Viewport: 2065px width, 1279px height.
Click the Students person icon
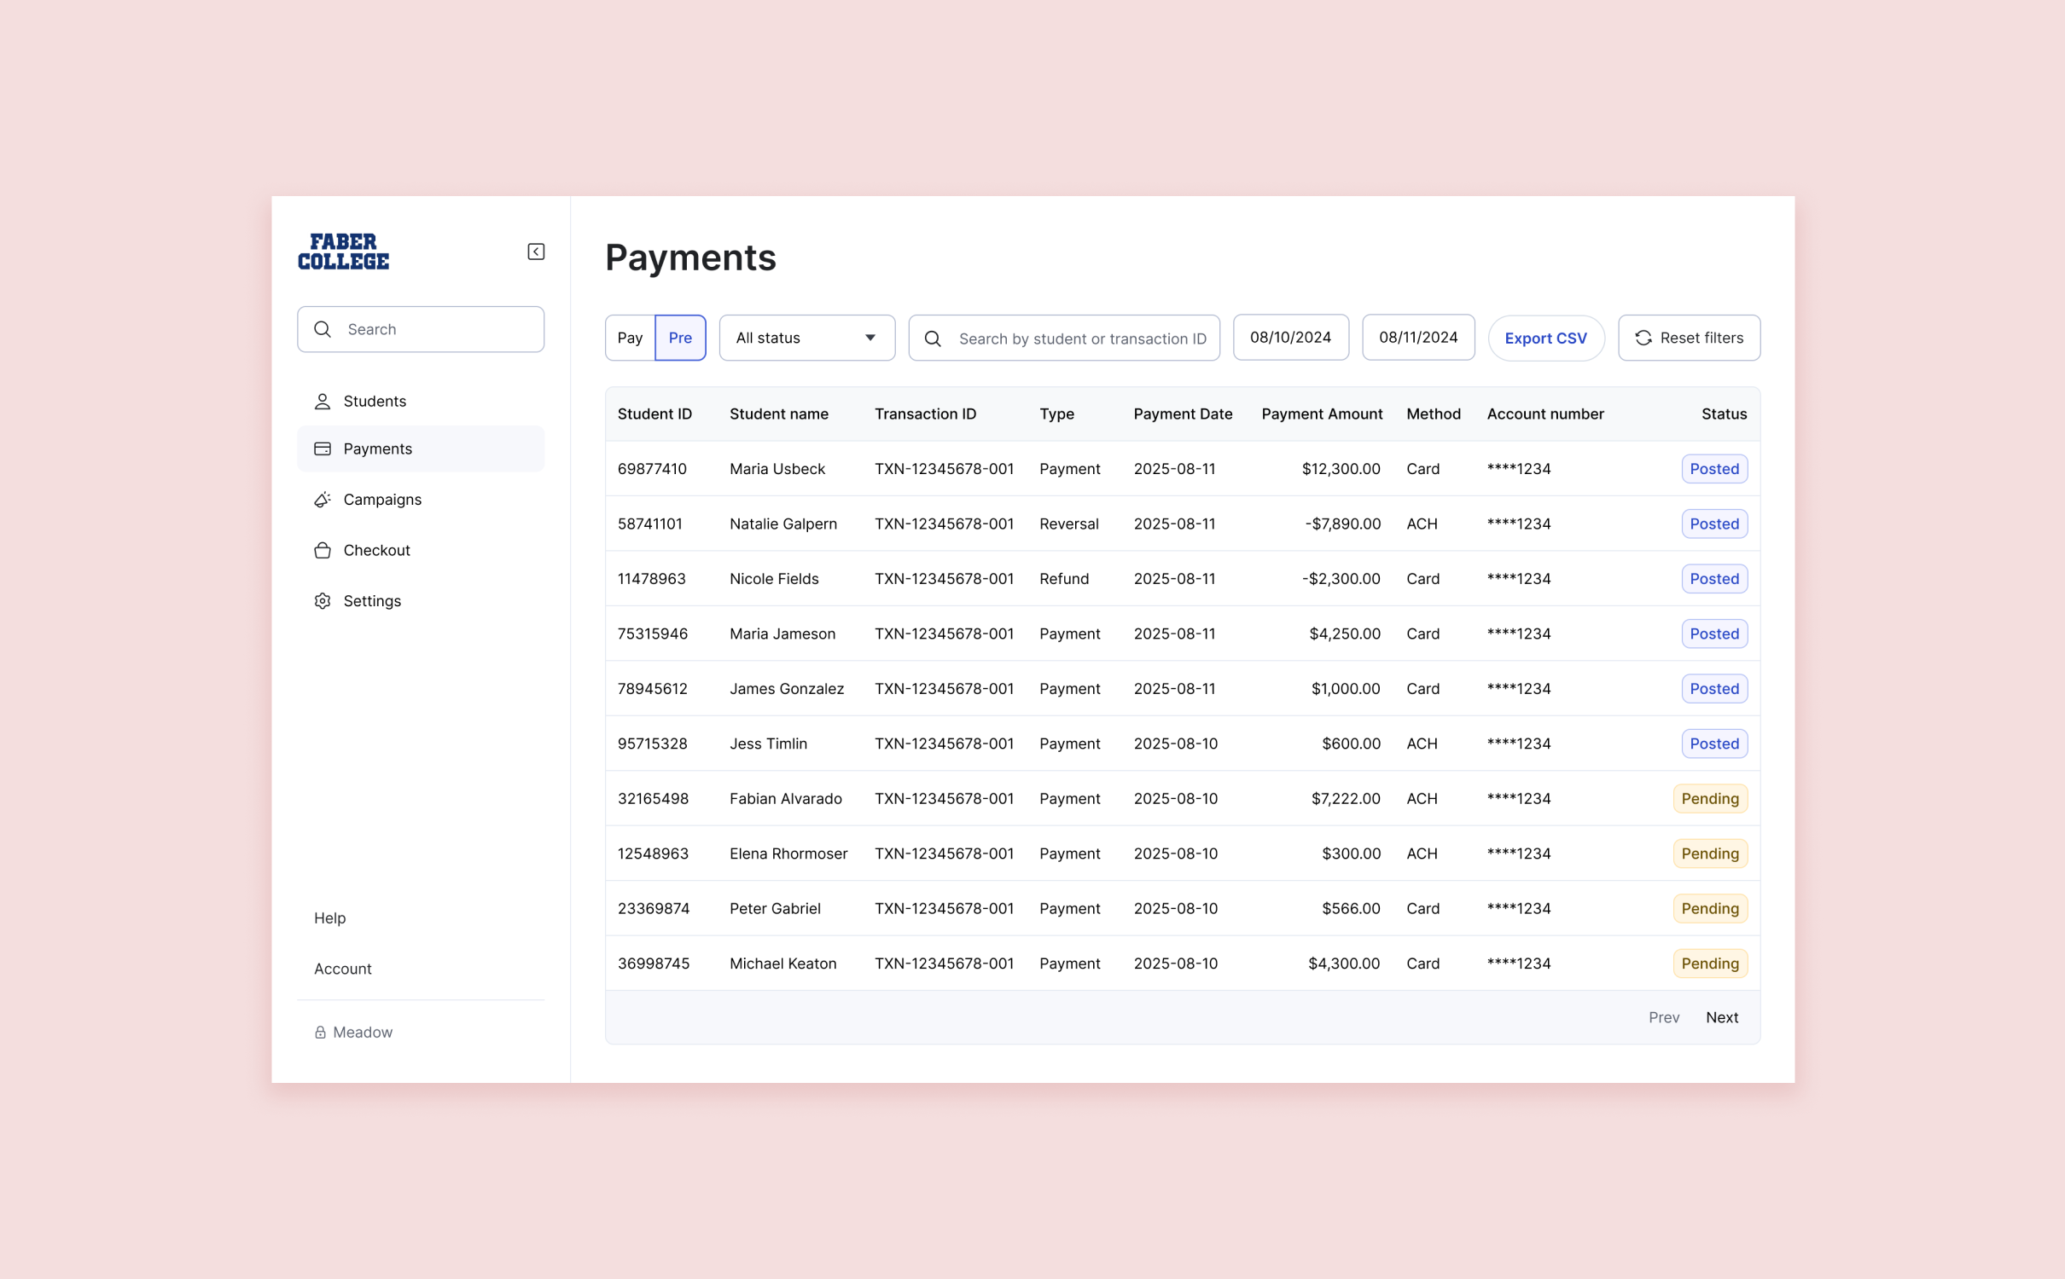(x=323, y=402)
